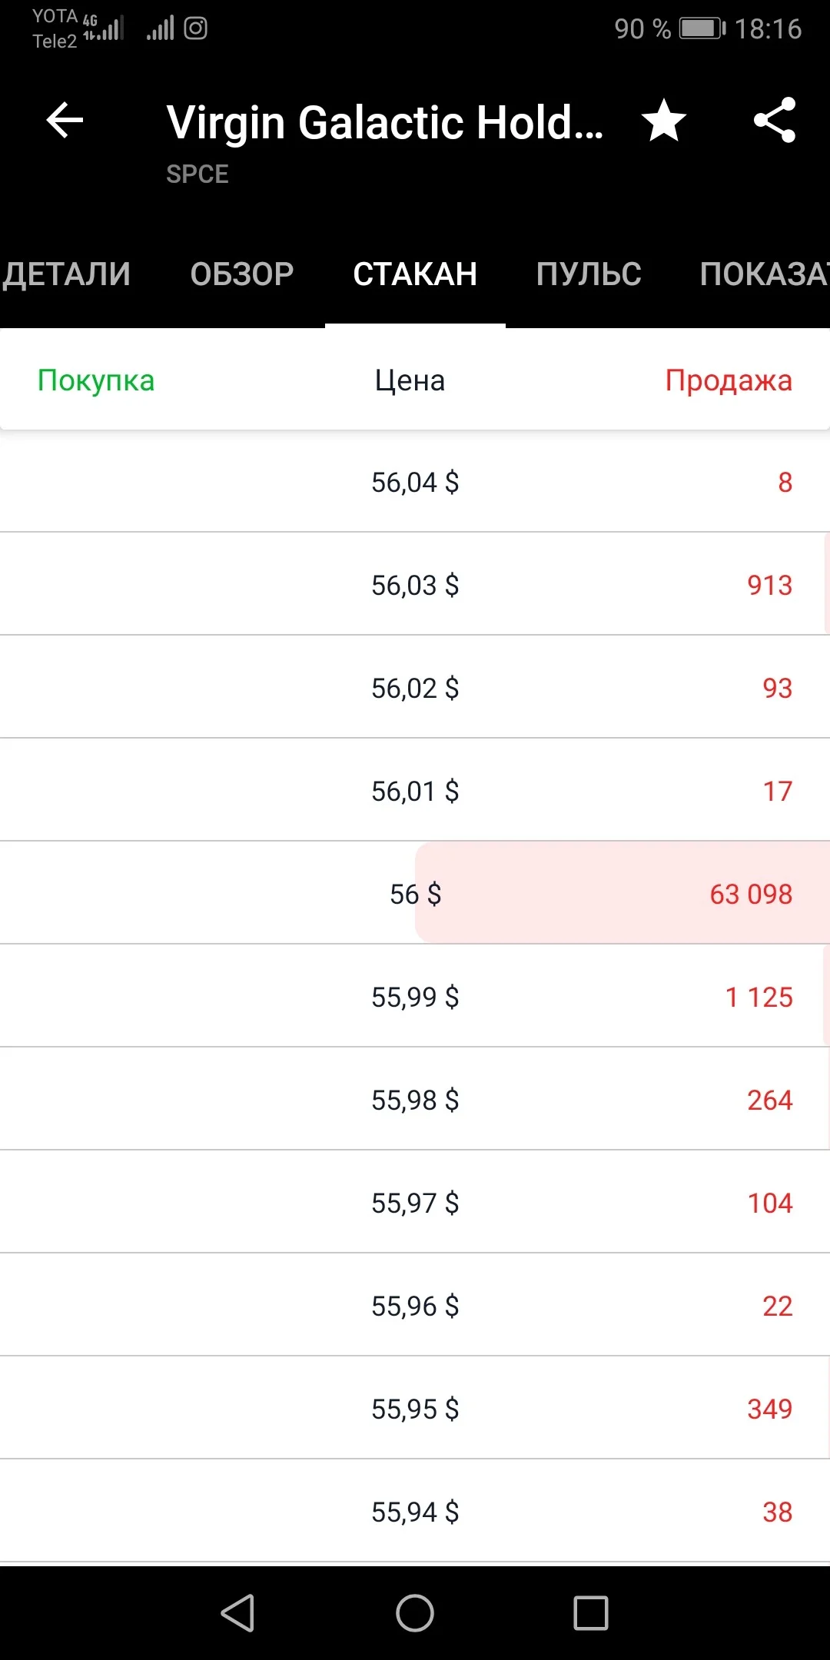Tap the back arrow icon
830x1660 pixels.
click(65, 121)
